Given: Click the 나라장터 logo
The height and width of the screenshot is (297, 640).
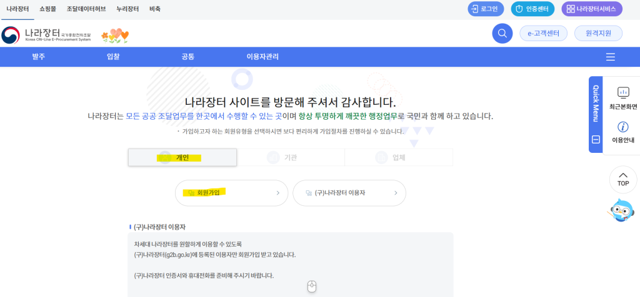Looking at the screenshot, I should pos(46,35).
